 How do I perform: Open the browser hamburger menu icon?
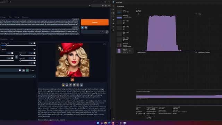pos(109,6)
